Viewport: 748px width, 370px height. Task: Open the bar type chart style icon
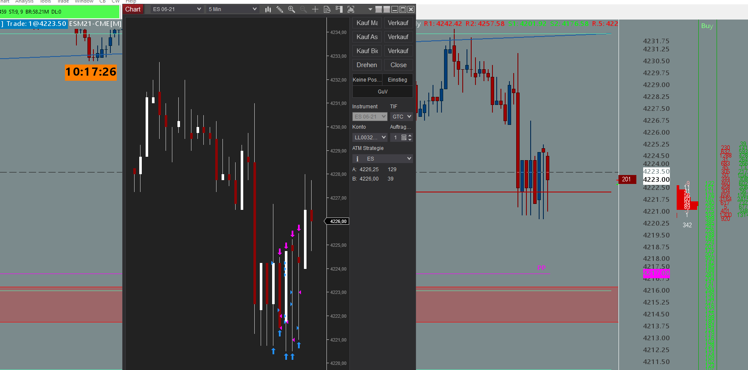(268, 9)
